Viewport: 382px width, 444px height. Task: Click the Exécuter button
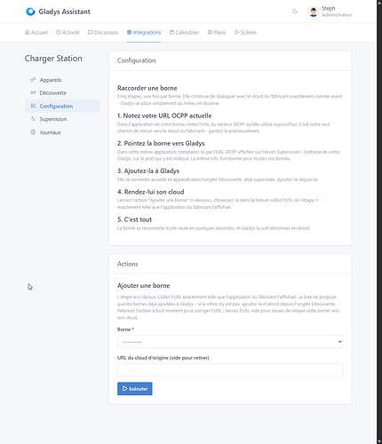tap(135, 389)
